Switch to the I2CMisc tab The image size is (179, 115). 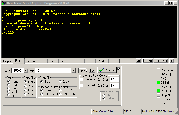pyautogui.click(x=102, y=61)
